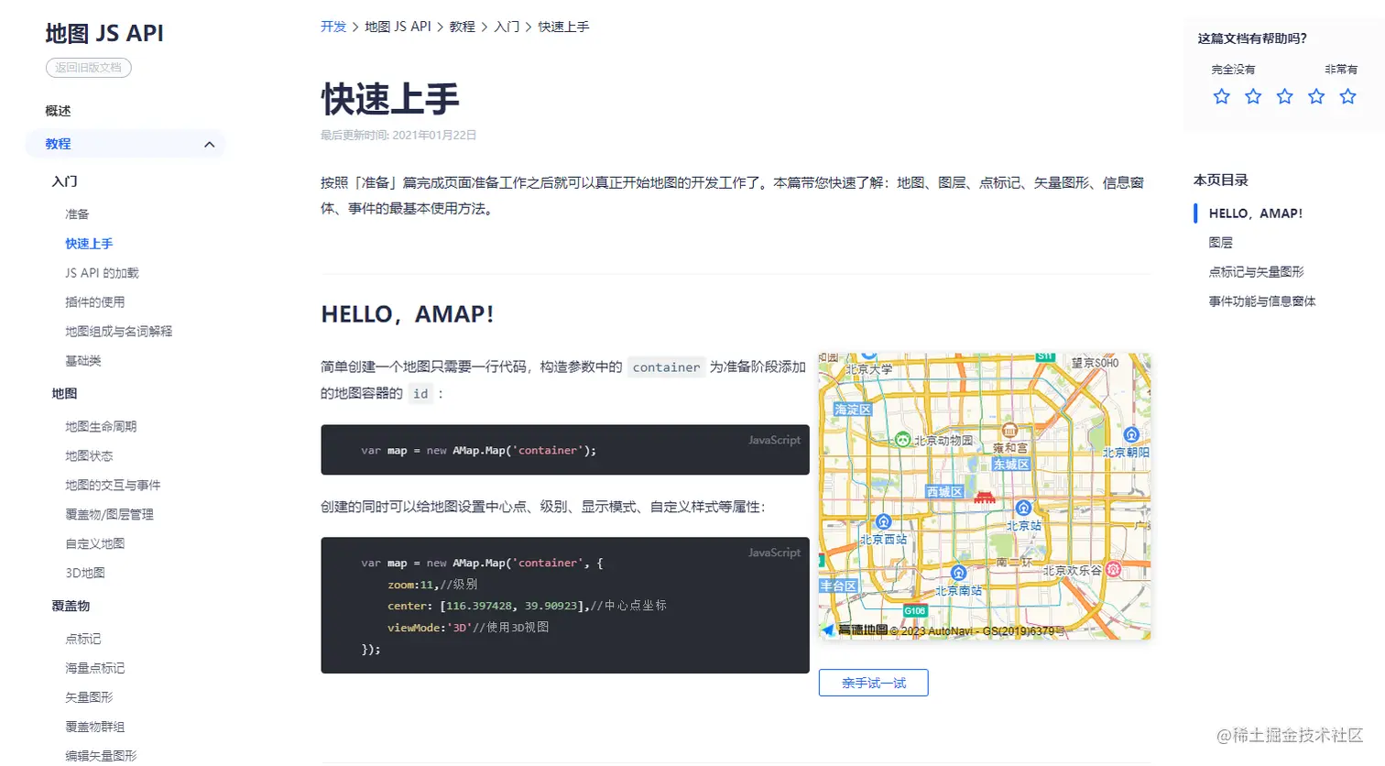Open 覆盖物/图层管理 sidebar page
The image size is (1385, 766).
click(x=109, y=515)
